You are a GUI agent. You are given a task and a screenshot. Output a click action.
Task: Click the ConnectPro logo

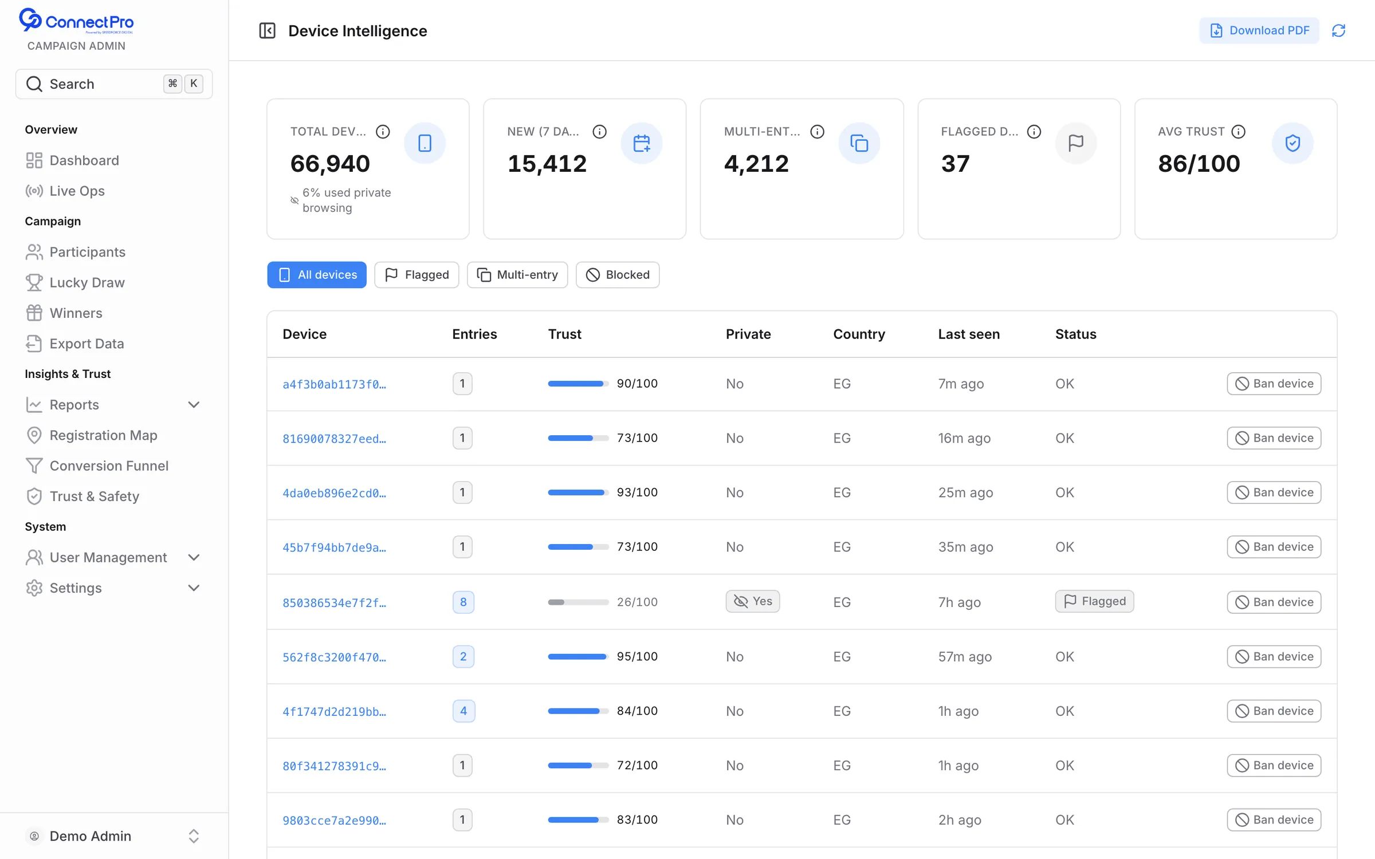76,21
